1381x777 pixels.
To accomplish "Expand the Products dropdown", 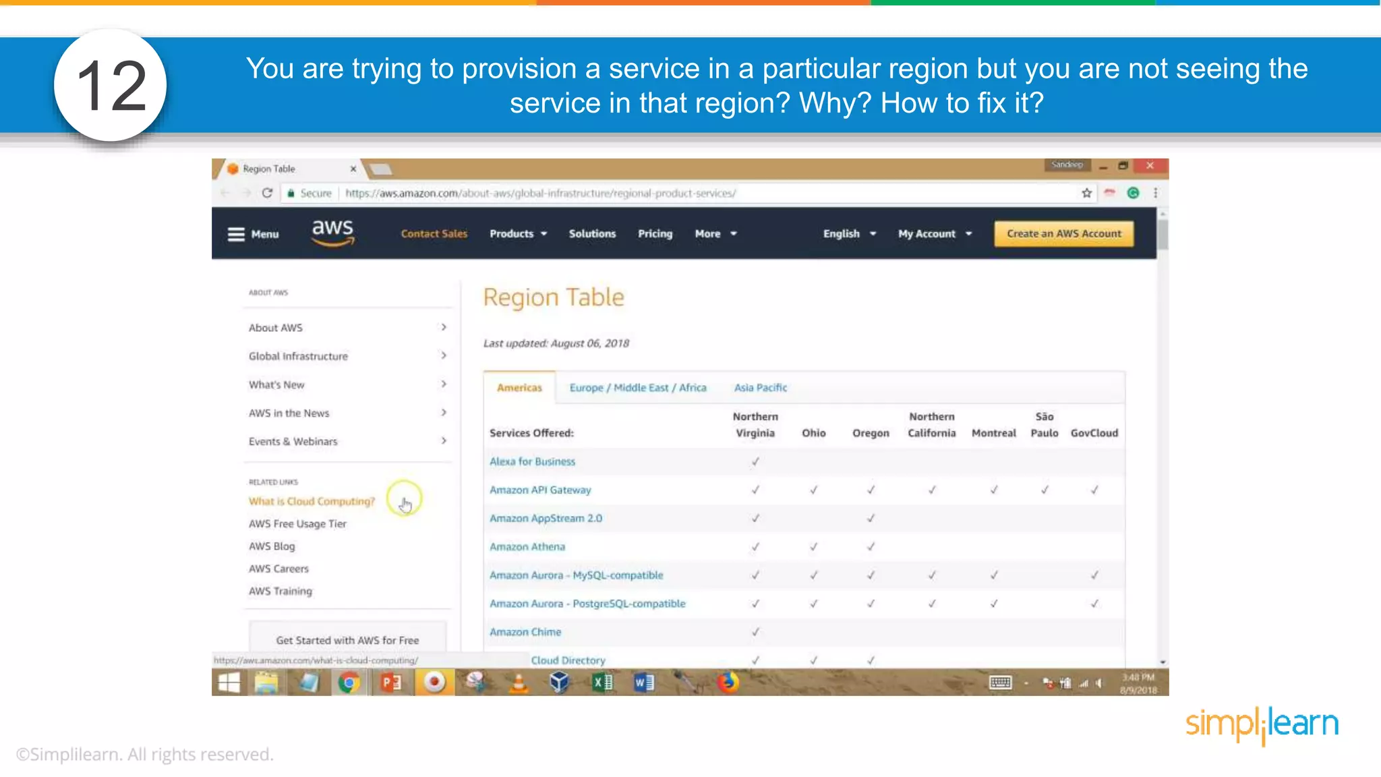I will [x=518, y=233].
